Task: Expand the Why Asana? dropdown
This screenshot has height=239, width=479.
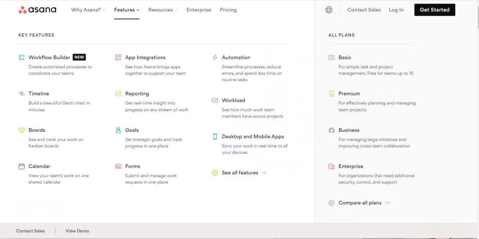Action: [88, 10]
